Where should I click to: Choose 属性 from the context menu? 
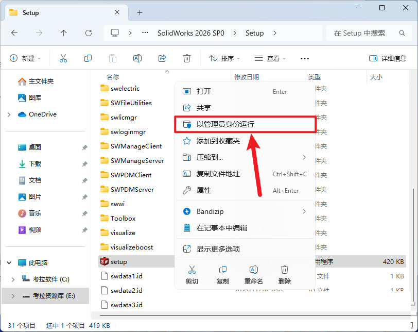click(204, 190)
